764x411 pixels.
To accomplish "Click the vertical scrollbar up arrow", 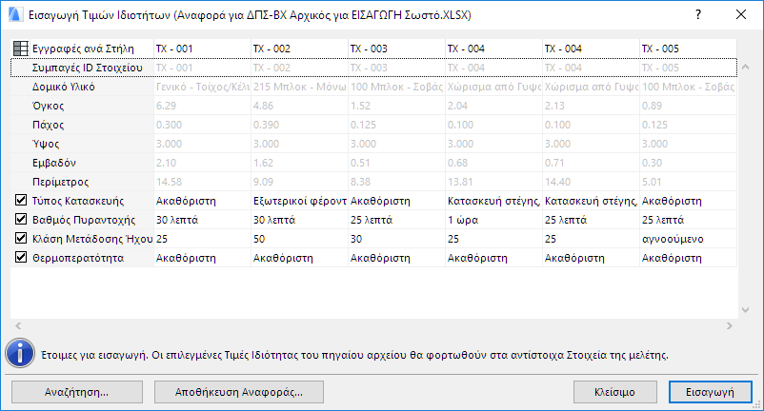I will (746, 68).
